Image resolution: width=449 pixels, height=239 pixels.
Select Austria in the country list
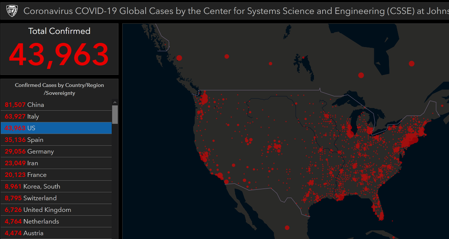point(56,233)
